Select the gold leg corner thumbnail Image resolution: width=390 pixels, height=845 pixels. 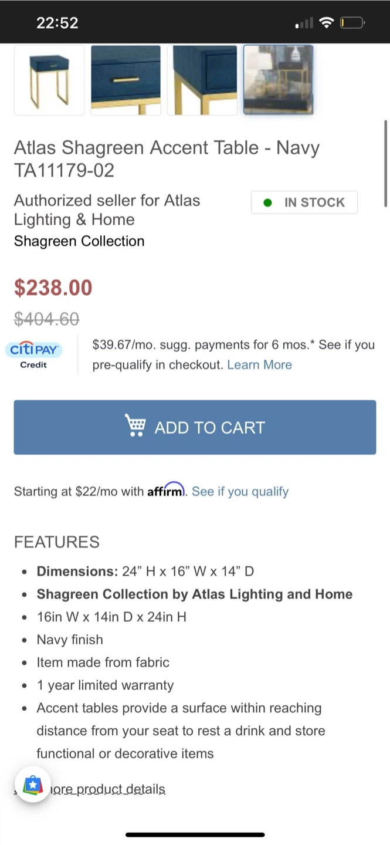click(202, 80)
